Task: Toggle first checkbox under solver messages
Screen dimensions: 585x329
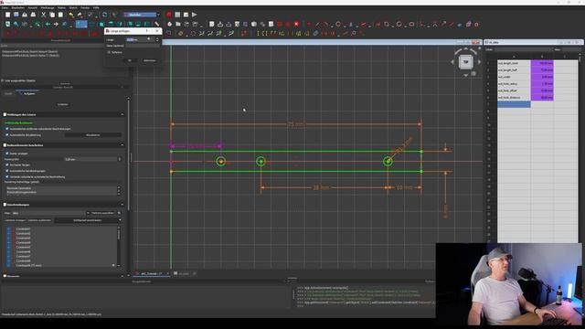Action: click(x=7, y=129)
